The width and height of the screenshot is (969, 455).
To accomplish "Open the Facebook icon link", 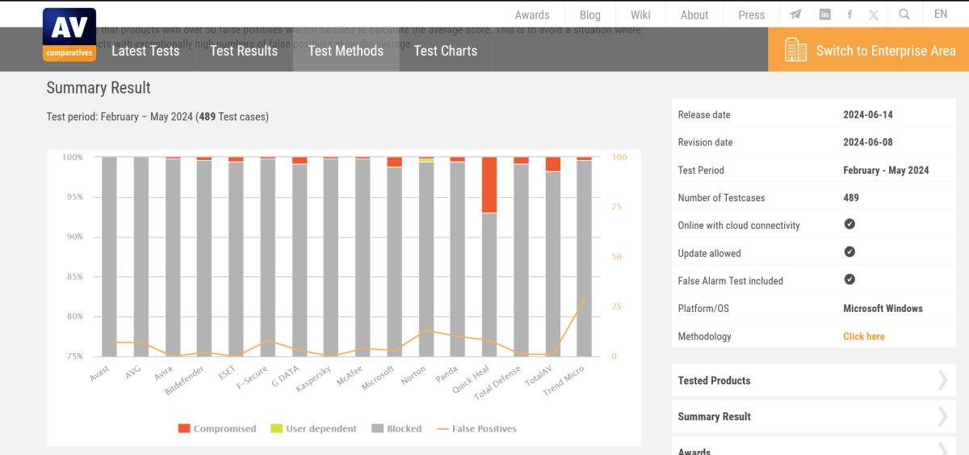I will (x=849, y=15).
